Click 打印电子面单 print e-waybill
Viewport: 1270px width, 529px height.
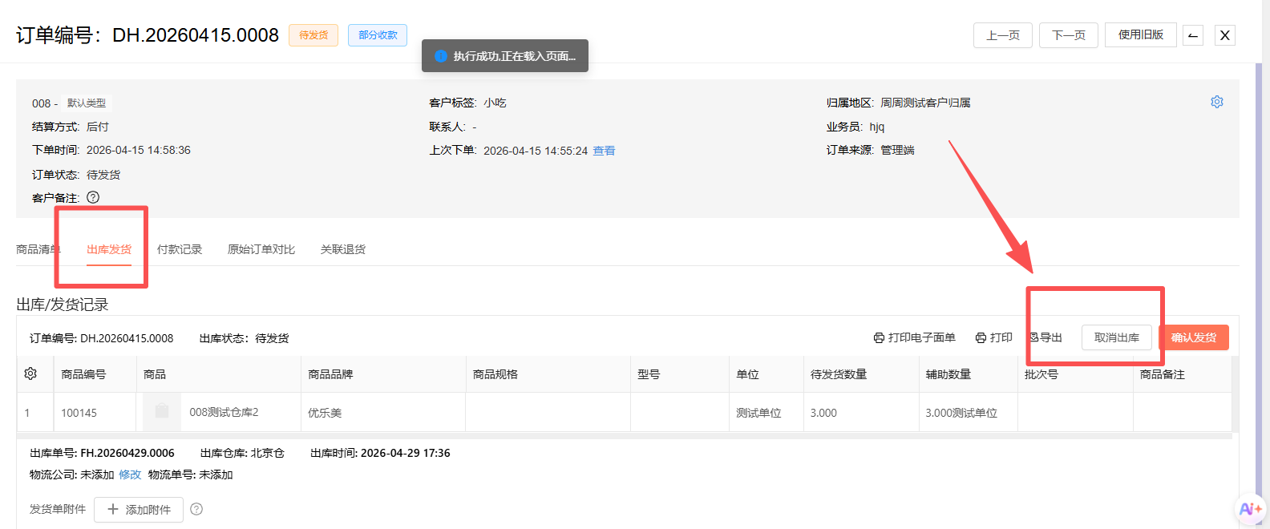coord(915,337)
